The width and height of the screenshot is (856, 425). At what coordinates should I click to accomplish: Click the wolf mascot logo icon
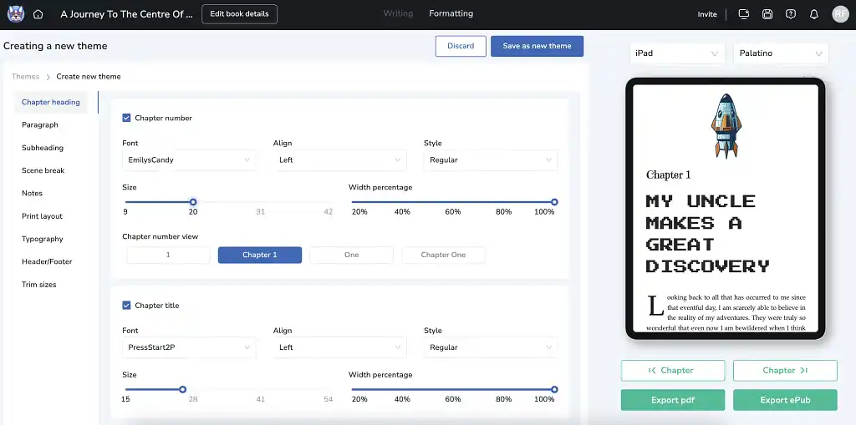(x=15, y=14)
